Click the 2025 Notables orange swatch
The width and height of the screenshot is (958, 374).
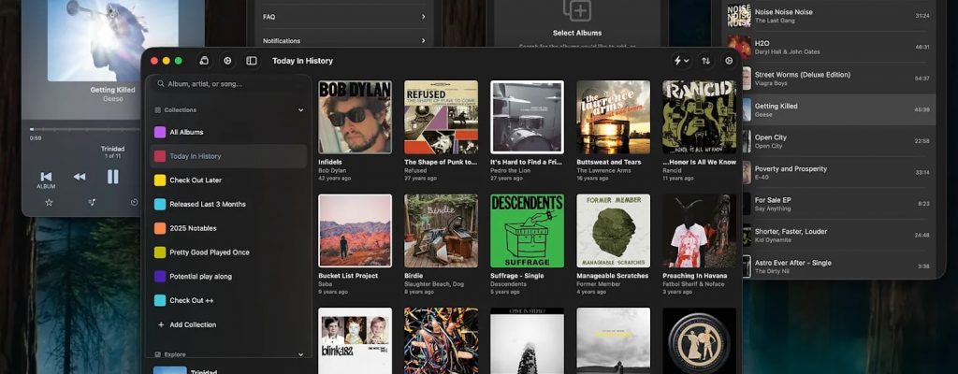(160, 228)
